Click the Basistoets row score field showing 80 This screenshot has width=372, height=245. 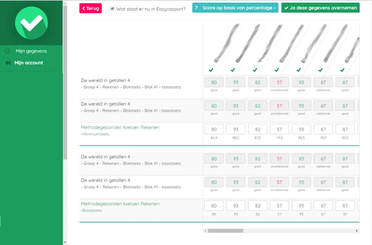pyautogui.click(x=214, y=206)
